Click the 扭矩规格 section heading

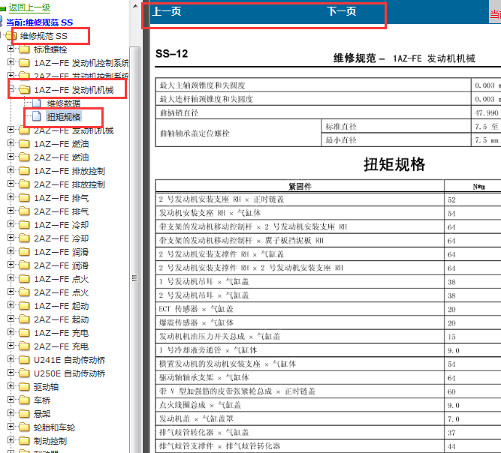394,164
